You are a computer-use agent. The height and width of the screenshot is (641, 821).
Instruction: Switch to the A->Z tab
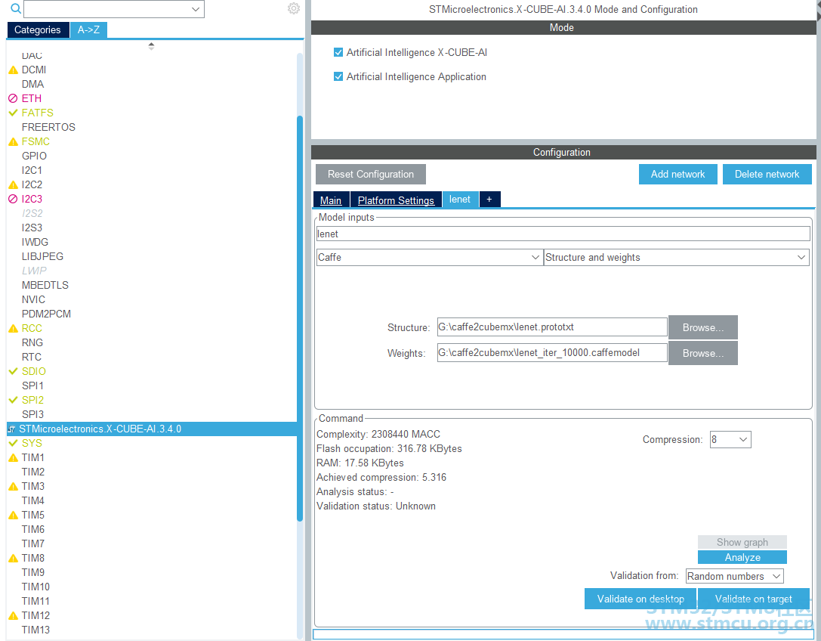88,30
